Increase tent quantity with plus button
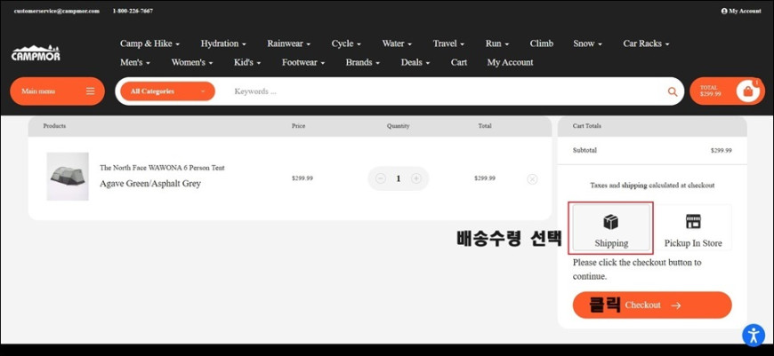774x356 pixels. pos(416,178)
